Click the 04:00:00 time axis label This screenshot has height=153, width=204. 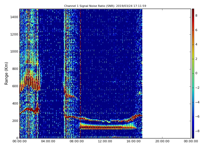point(48,141)
